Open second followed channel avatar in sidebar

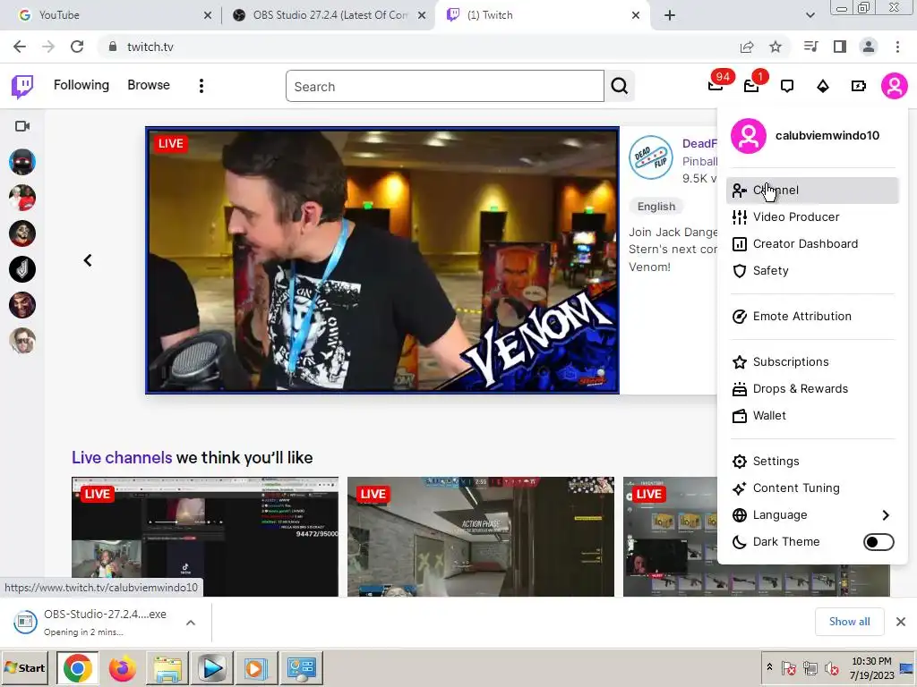(x=22, y=198)
